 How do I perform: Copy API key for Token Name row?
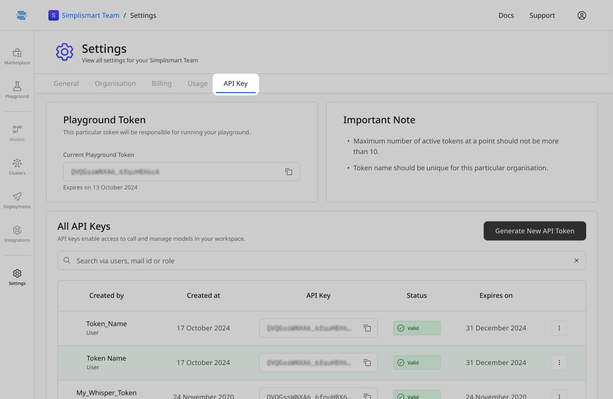pyautogui.click(x=367, y=363)
